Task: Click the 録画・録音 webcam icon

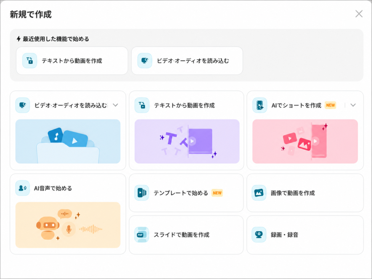Action: click(x=259, y=235)
